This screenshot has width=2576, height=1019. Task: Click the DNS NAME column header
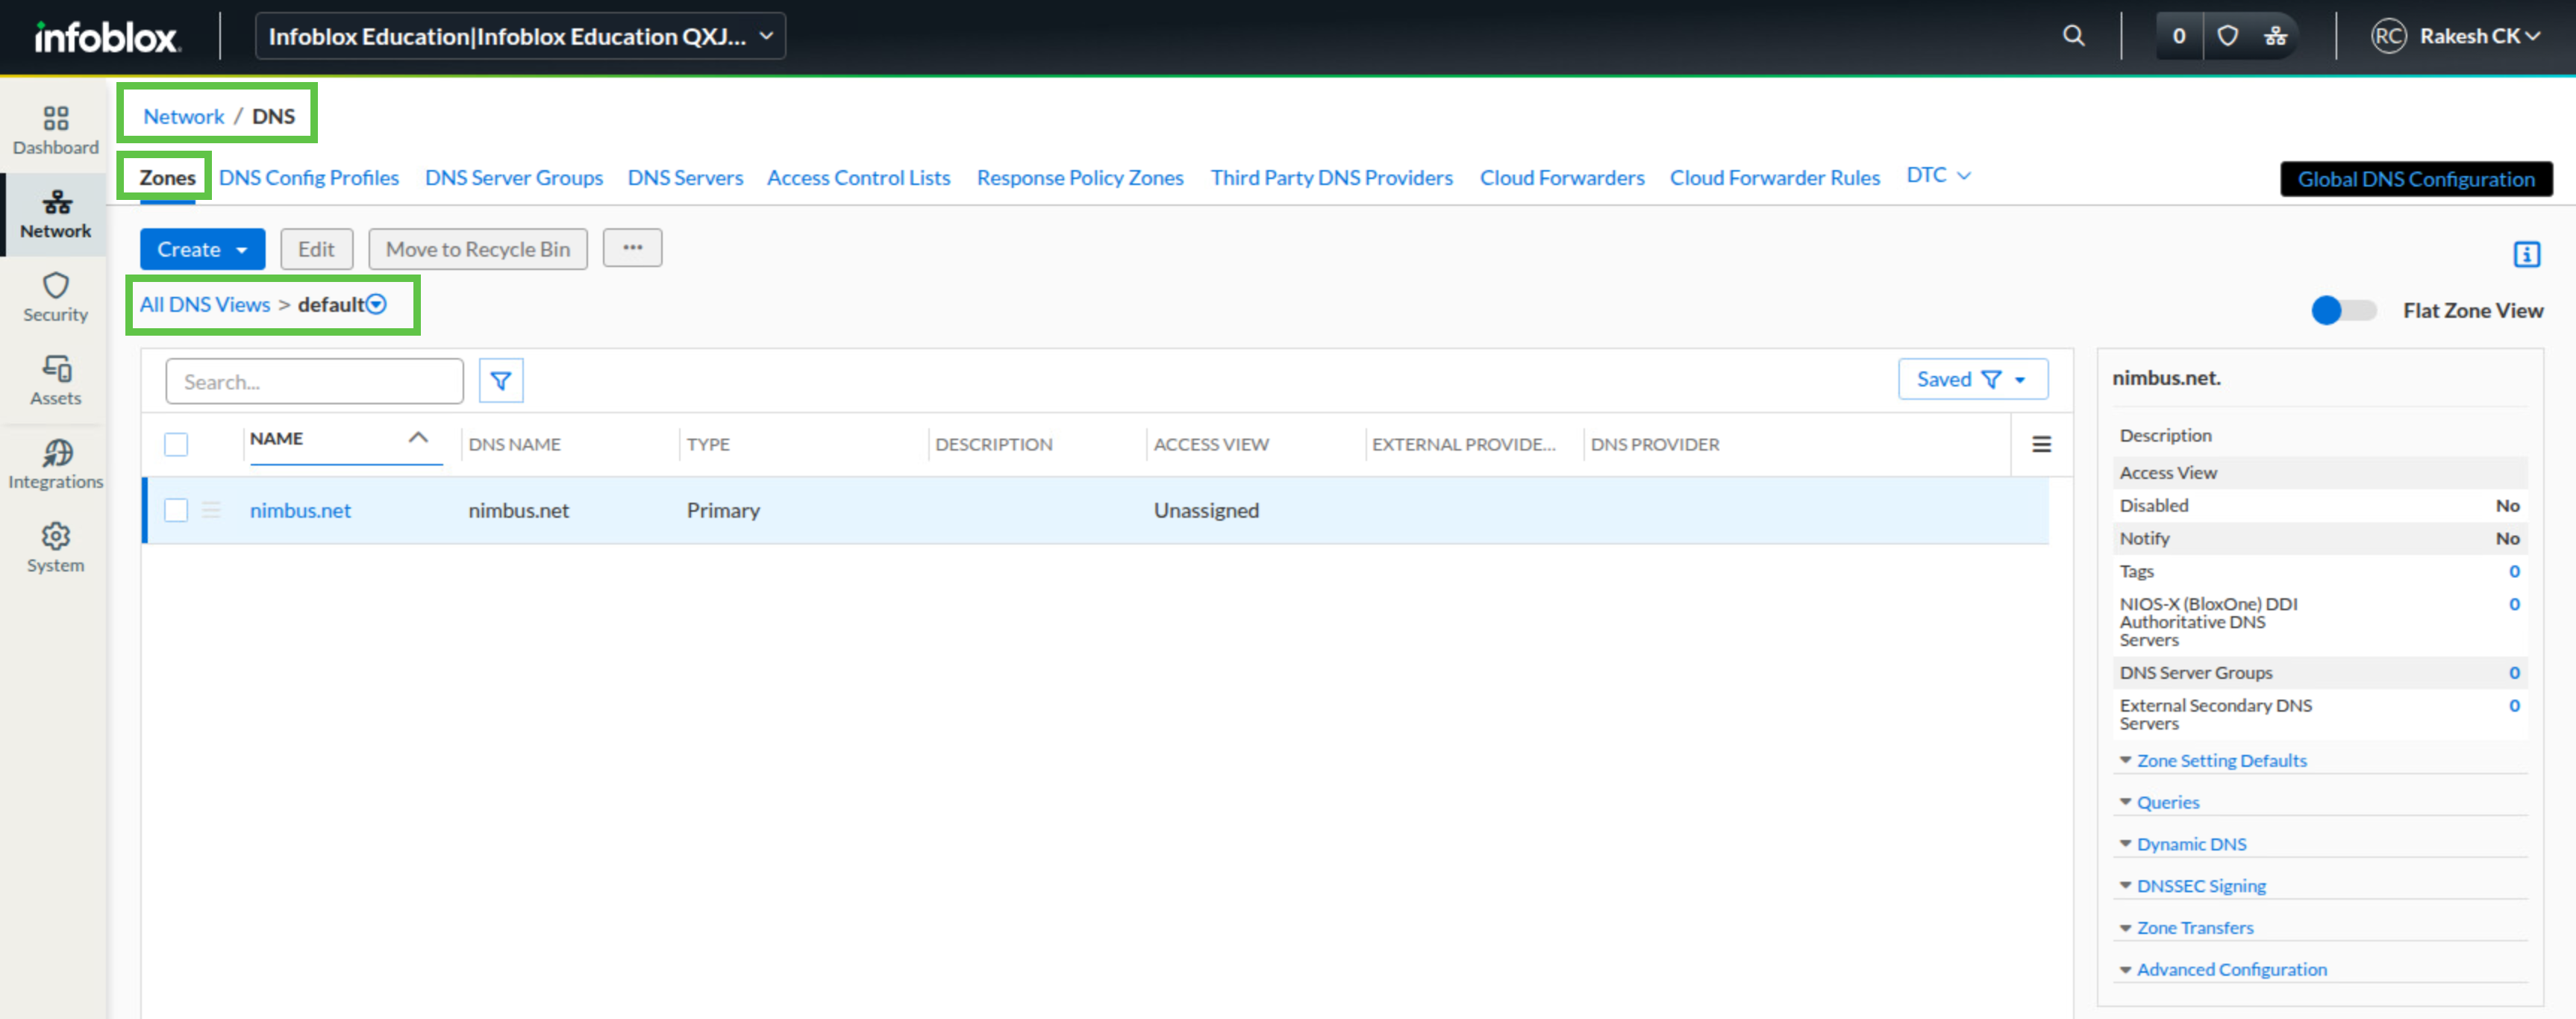(x=514, y=444)
